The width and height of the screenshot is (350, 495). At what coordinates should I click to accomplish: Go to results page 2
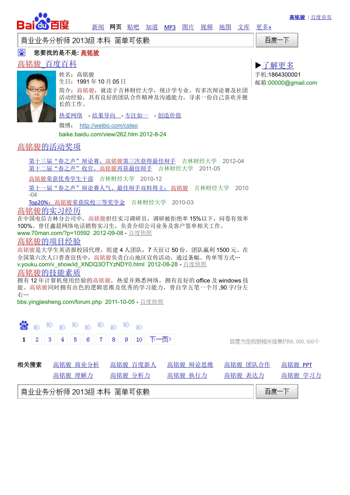[x=37, y=339]
